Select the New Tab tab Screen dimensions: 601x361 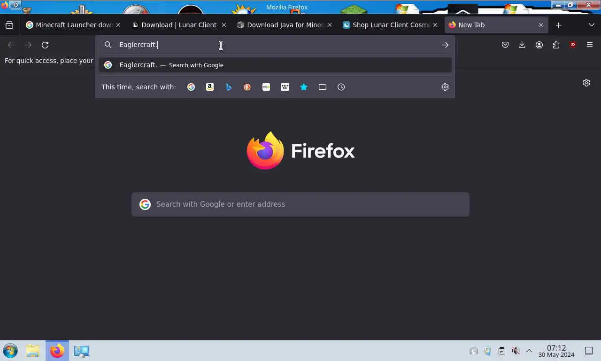pyautogui.click(x=496, y=25)
